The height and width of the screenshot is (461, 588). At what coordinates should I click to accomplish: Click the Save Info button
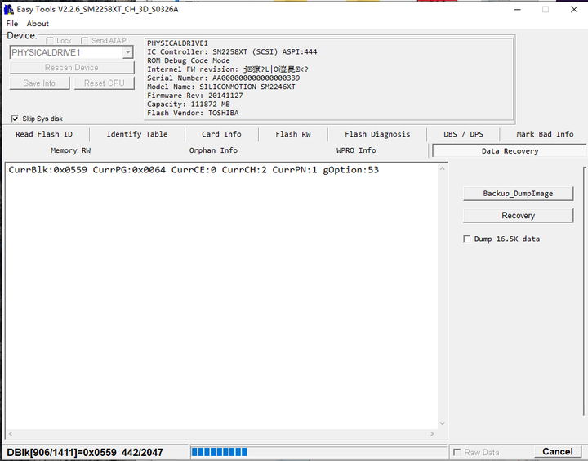[39, 83]
